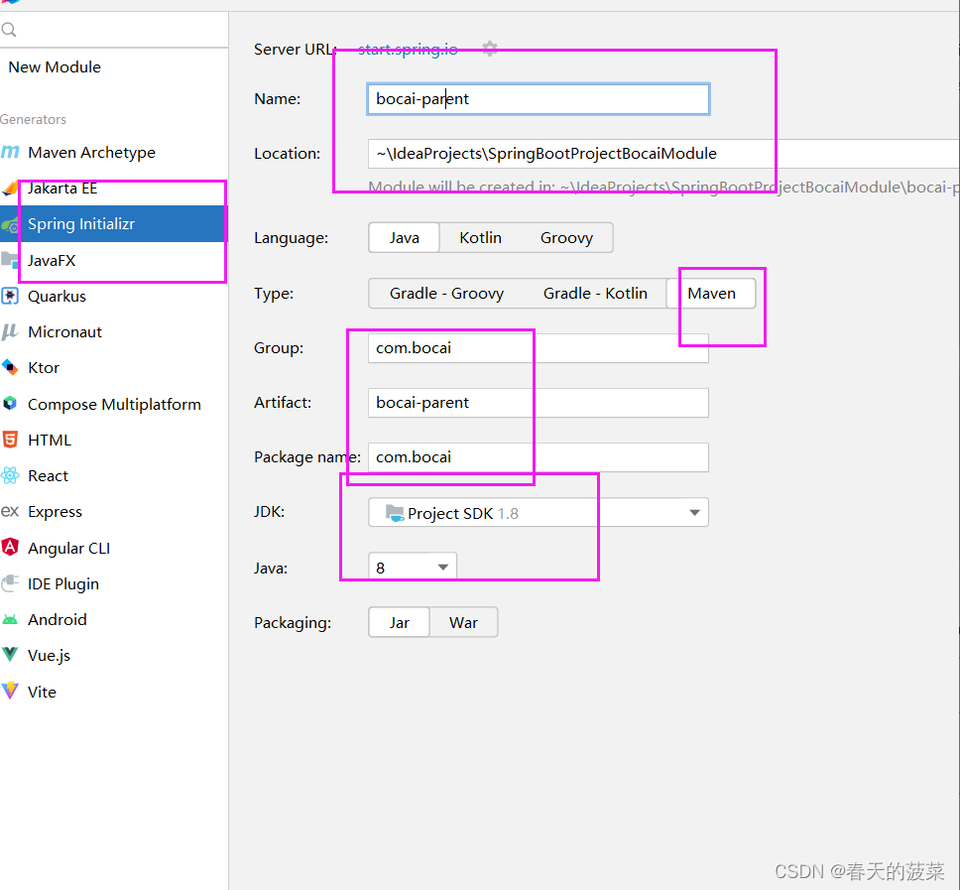Viewport: 960px width, 890px height.
Task: Click the React atom icon
Action: (x=10, y=475)
